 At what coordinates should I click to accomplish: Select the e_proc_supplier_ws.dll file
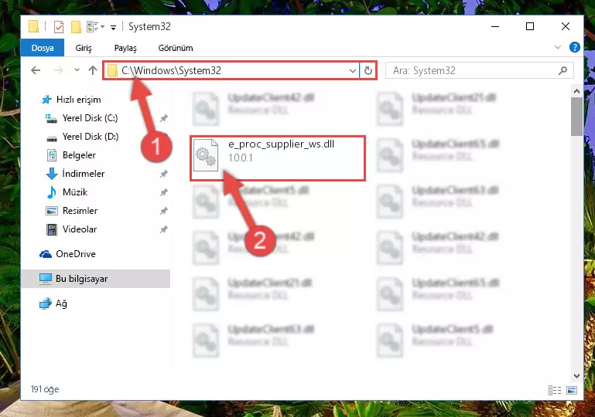coord(278,158)
